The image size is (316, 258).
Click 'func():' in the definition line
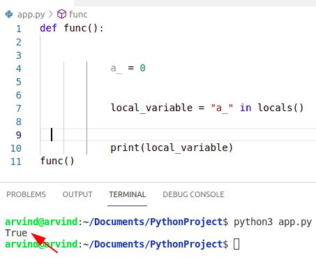point(84,28)
